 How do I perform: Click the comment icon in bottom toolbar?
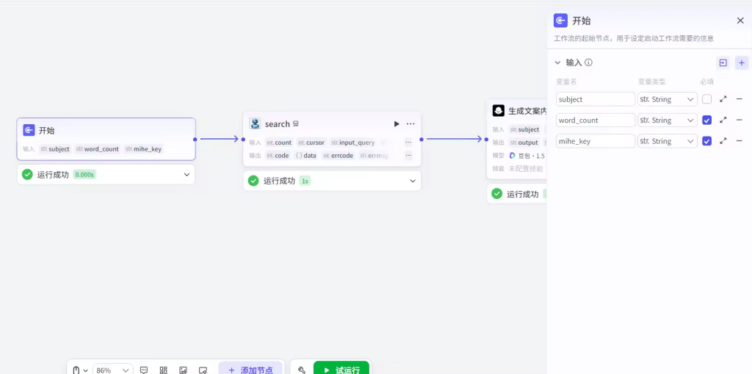(x=144, y=370)
